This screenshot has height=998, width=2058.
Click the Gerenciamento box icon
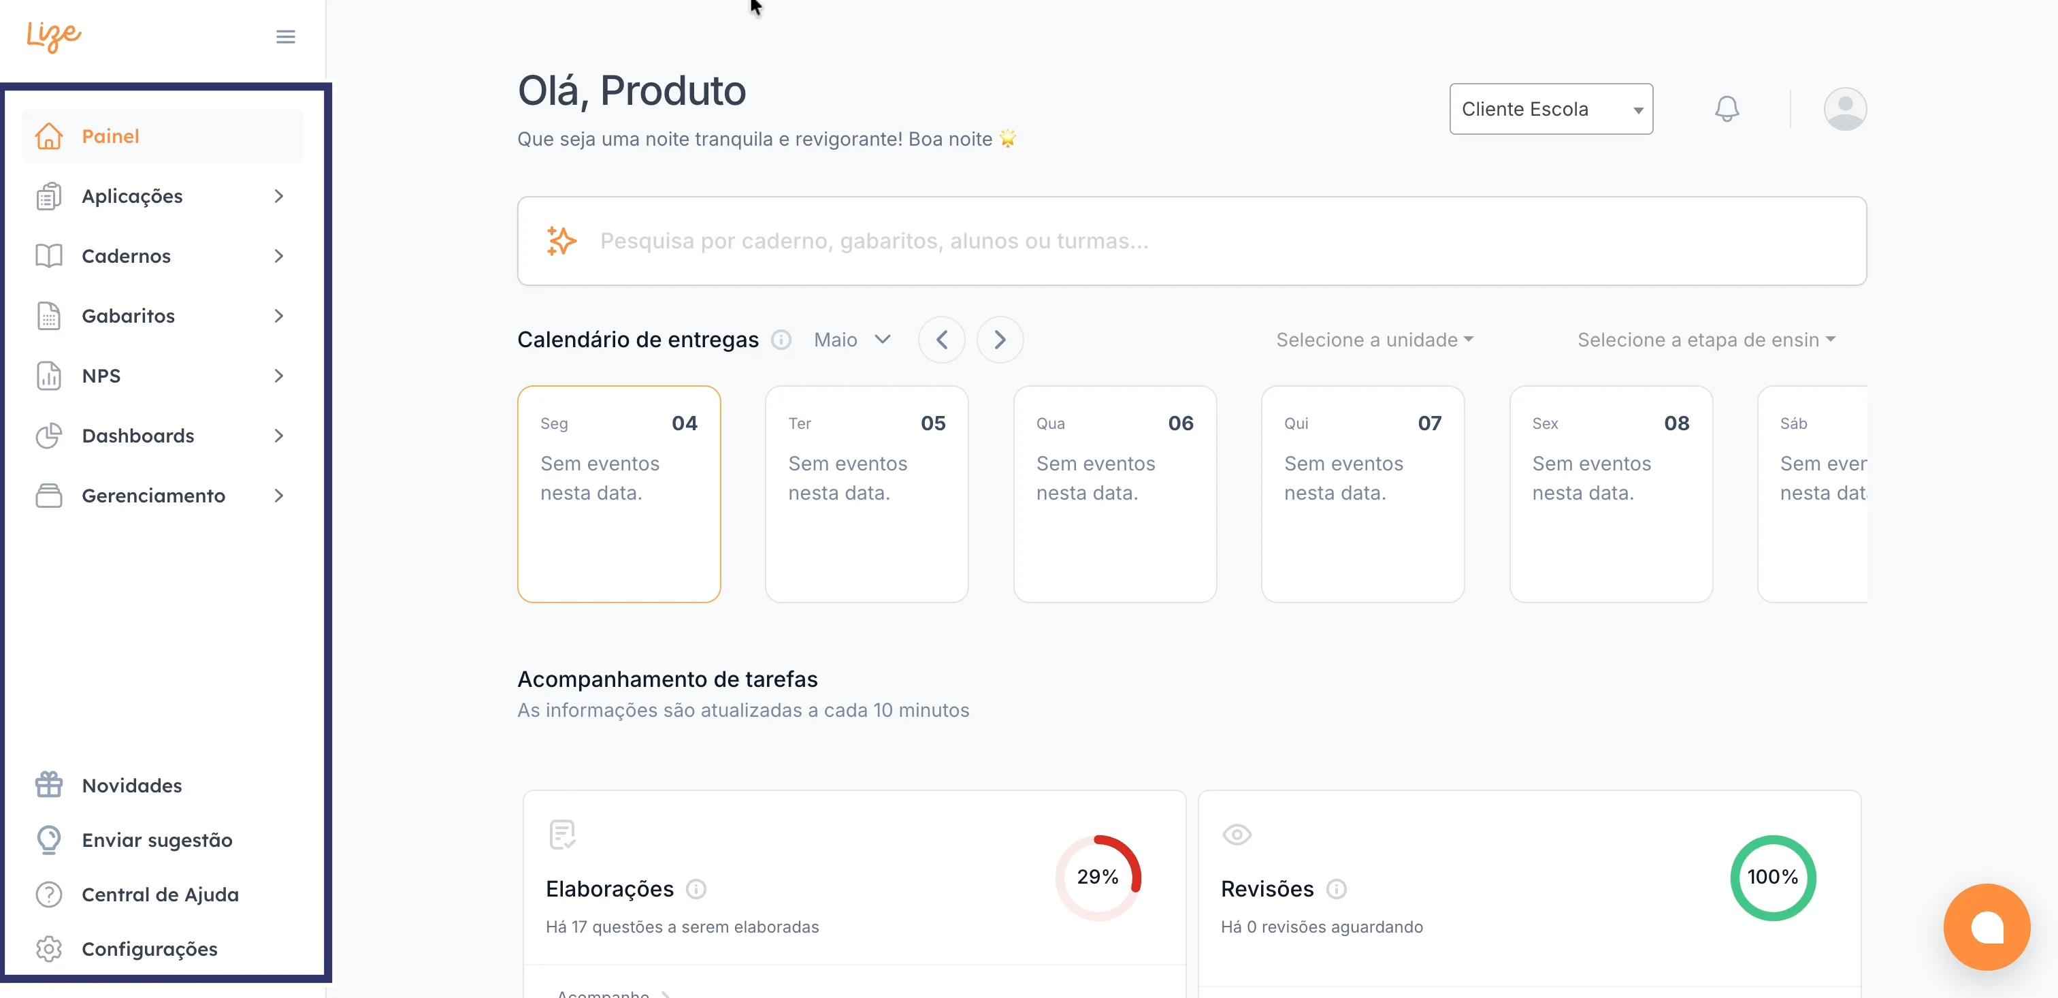coord(49,496)
